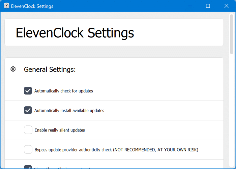Click the ElevenClock app icon in title bar
236x169 pixels.
click(6, 6)
